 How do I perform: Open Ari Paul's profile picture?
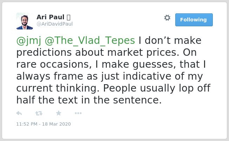coord(25,21)
